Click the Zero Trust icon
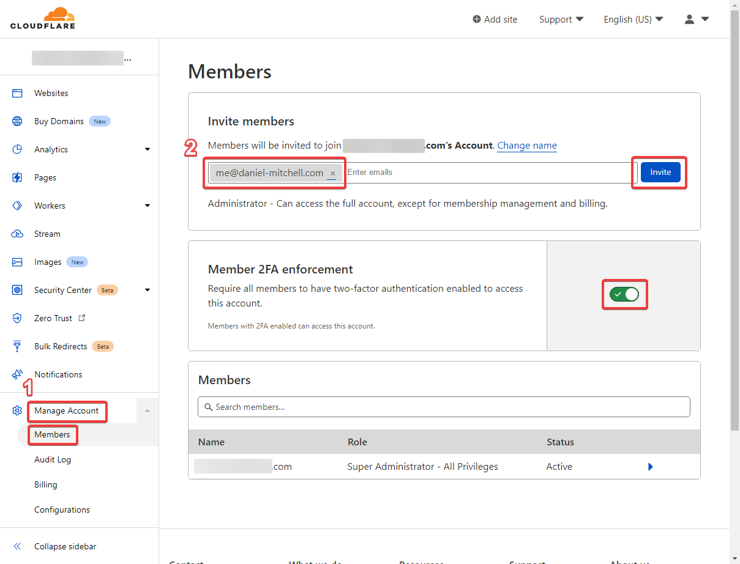Viewport: 740px width, 564px height. coord(17,318)
